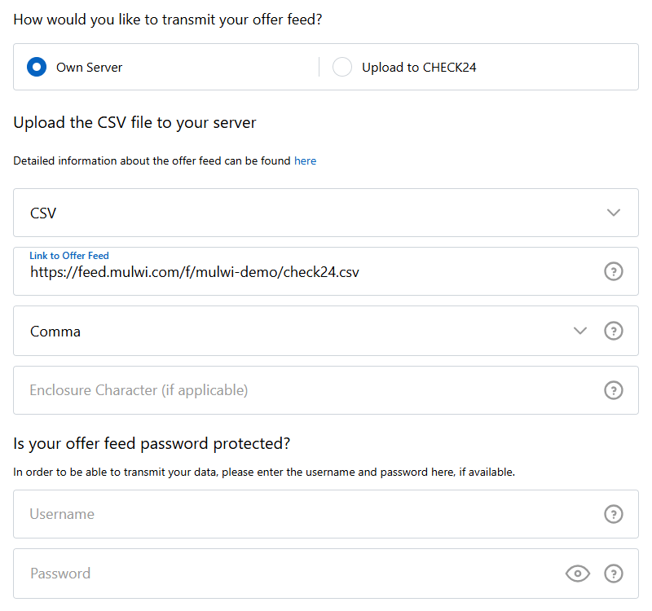Click the help icon beside the Comma separator
Image resolution: width=652 pixels, height=611 pixels.
(x=614, y=331)
